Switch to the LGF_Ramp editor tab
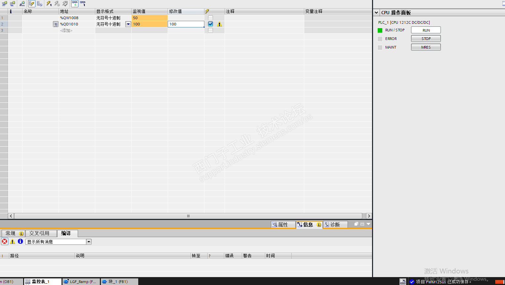 81,282
